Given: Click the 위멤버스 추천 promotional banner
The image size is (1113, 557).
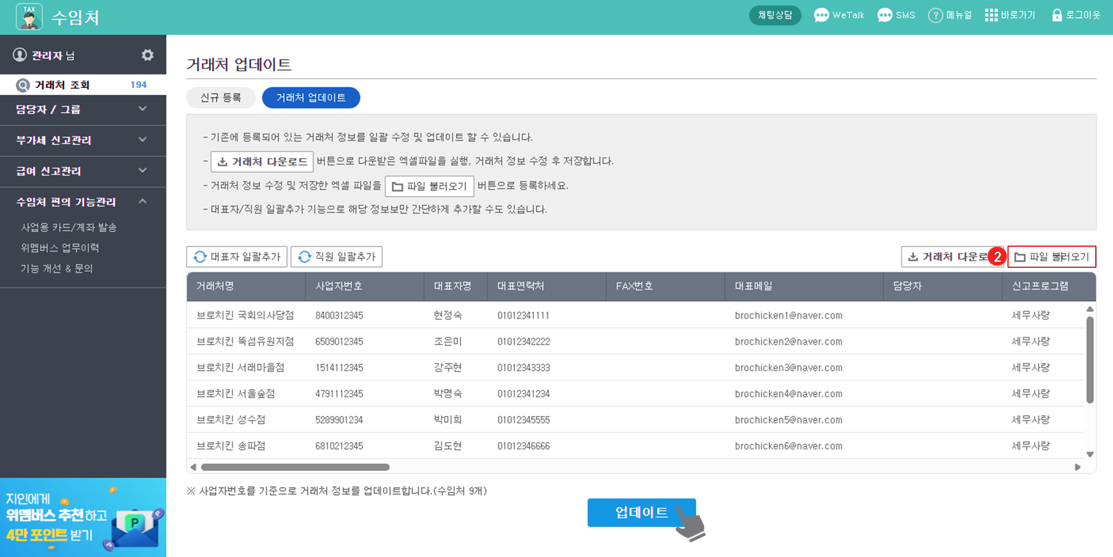Looking at the screenshot, I should click(83, 518).
